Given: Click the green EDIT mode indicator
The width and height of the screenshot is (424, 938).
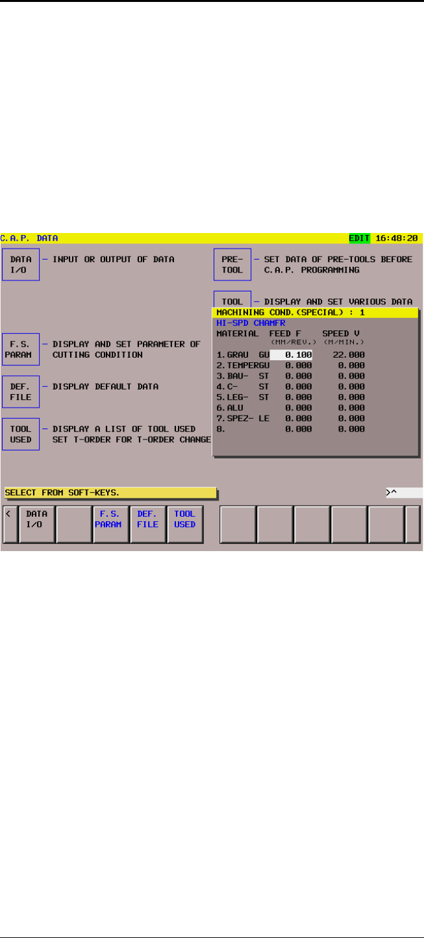Looking at the screenshot, I should pyautogui.click(x=359, y=238).
